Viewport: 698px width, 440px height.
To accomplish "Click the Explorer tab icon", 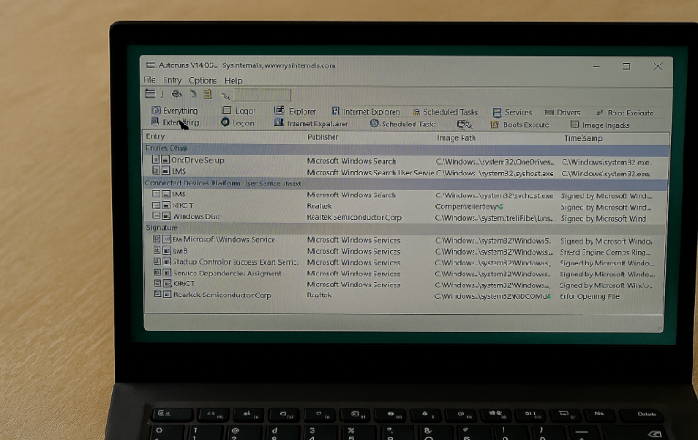I will [x=278, y=112].
